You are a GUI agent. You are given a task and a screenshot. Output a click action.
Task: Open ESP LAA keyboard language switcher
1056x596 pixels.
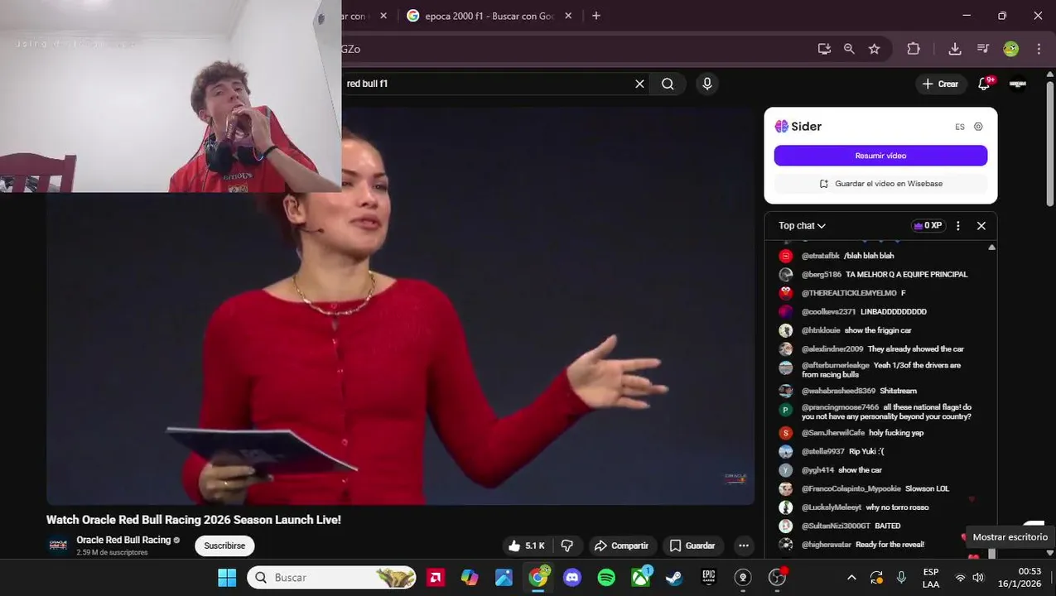pyautogui.click(x=931, y=577)
